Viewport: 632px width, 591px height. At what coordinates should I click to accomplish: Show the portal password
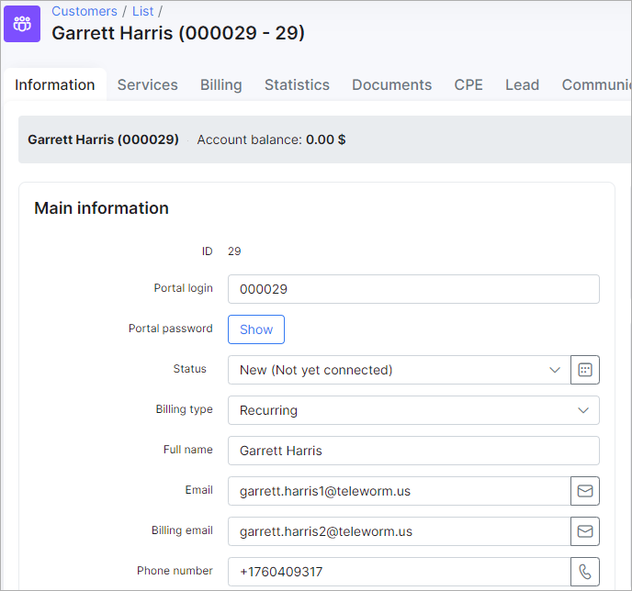tap(256, 329)
